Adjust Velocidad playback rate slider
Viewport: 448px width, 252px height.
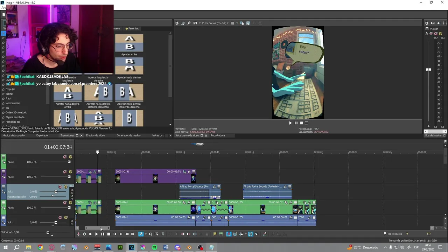click(x=48, y=233)
